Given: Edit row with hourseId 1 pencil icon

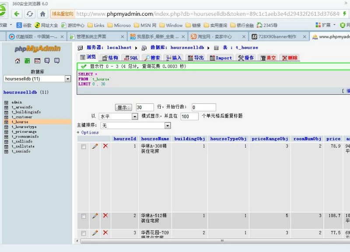Looking at the screenshot, I should point(95,146).
